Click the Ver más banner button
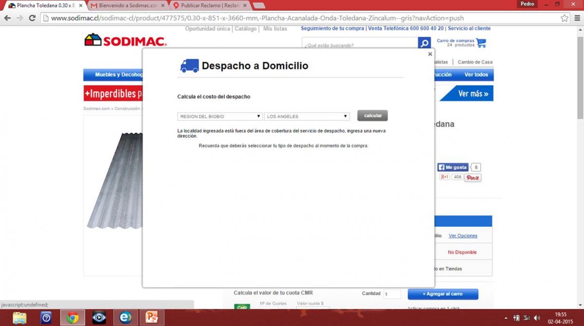This screenshot has width=584, height=326. 473,93
